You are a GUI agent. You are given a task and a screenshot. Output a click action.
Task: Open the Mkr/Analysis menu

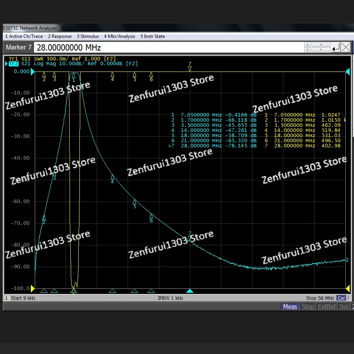pyautogui.click(x=119, y=36)
